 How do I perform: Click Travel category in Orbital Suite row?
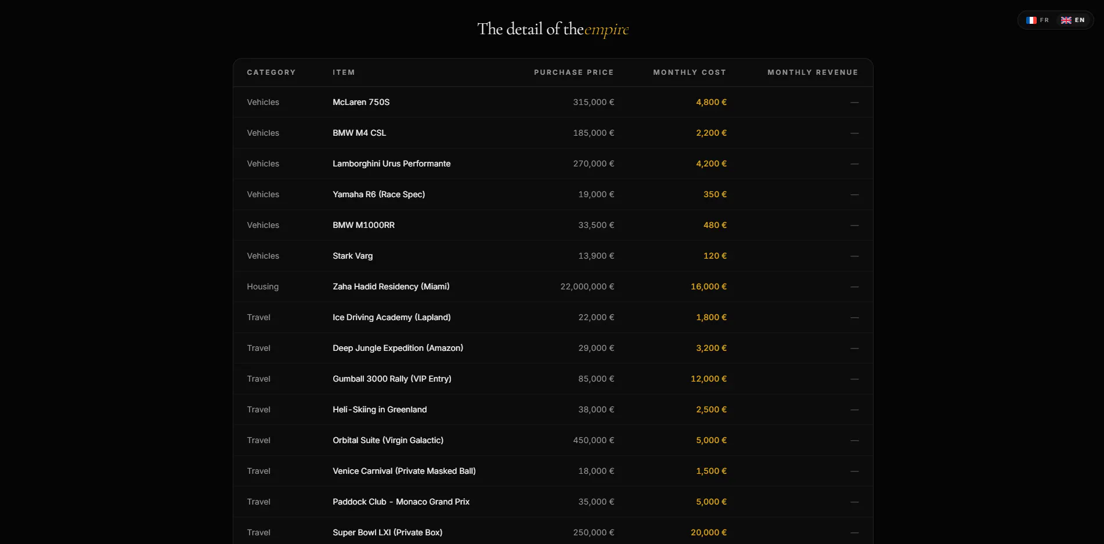(x=258, y=440)
